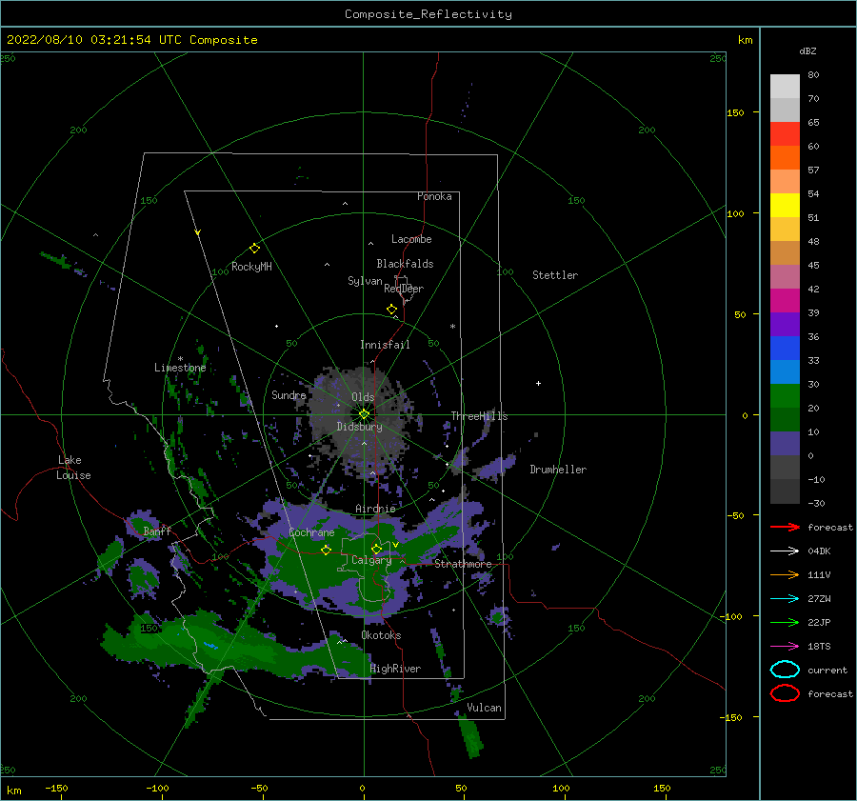Select the yellow 51-54 dBZ color swatch
This screenshot has height=801, width=857.
(785, 205)
